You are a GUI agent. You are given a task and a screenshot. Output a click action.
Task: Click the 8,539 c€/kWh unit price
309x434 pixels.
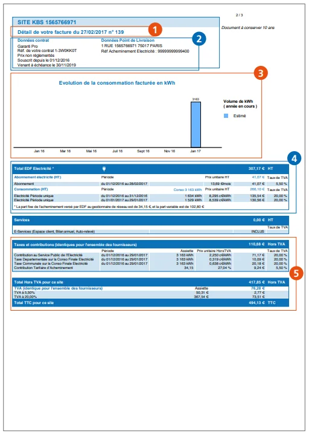tap(220, 200)
